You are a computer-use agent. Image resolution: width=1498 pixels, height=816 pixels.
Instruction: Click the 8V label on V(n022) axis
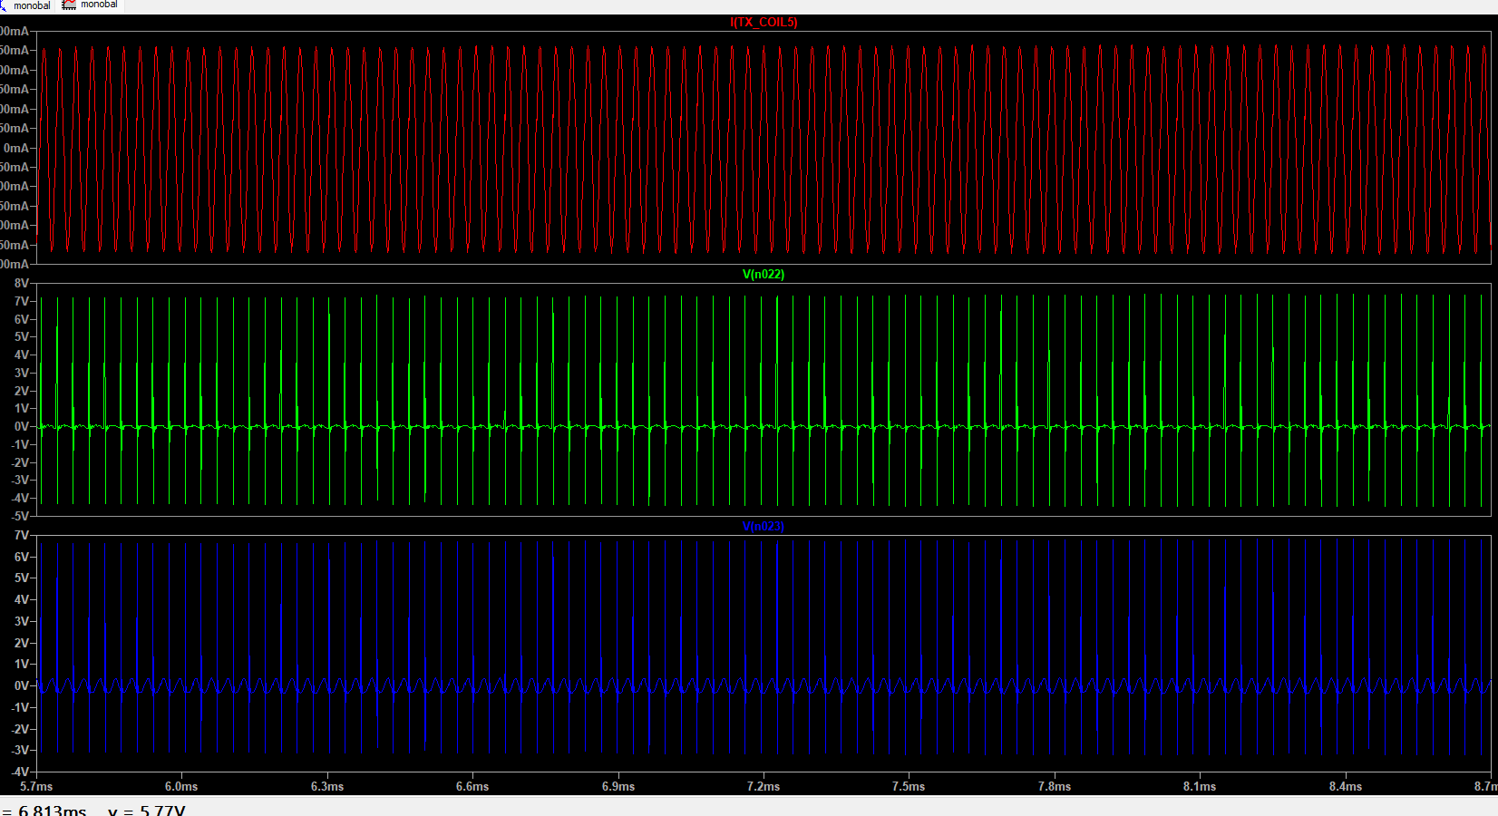[21, 283]
